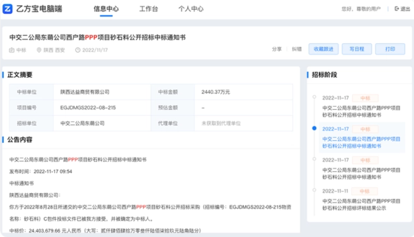Click the 中标价 24,403,679.66 line

(x=105, y=231)
